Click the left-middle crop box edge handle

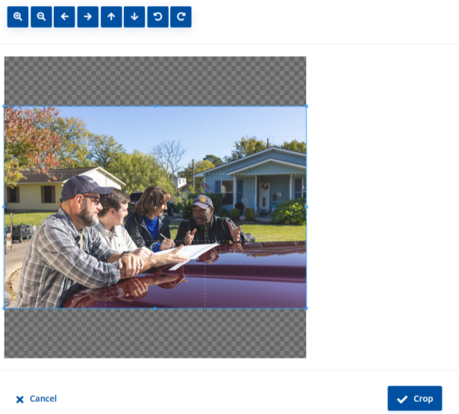tap(4, 207)
